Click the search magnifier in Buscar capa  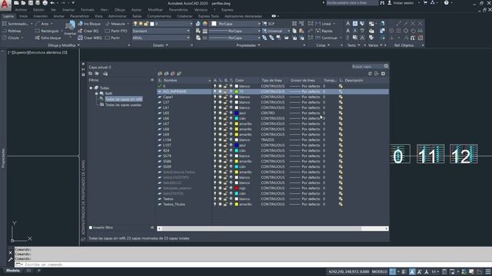pos(386,67)
